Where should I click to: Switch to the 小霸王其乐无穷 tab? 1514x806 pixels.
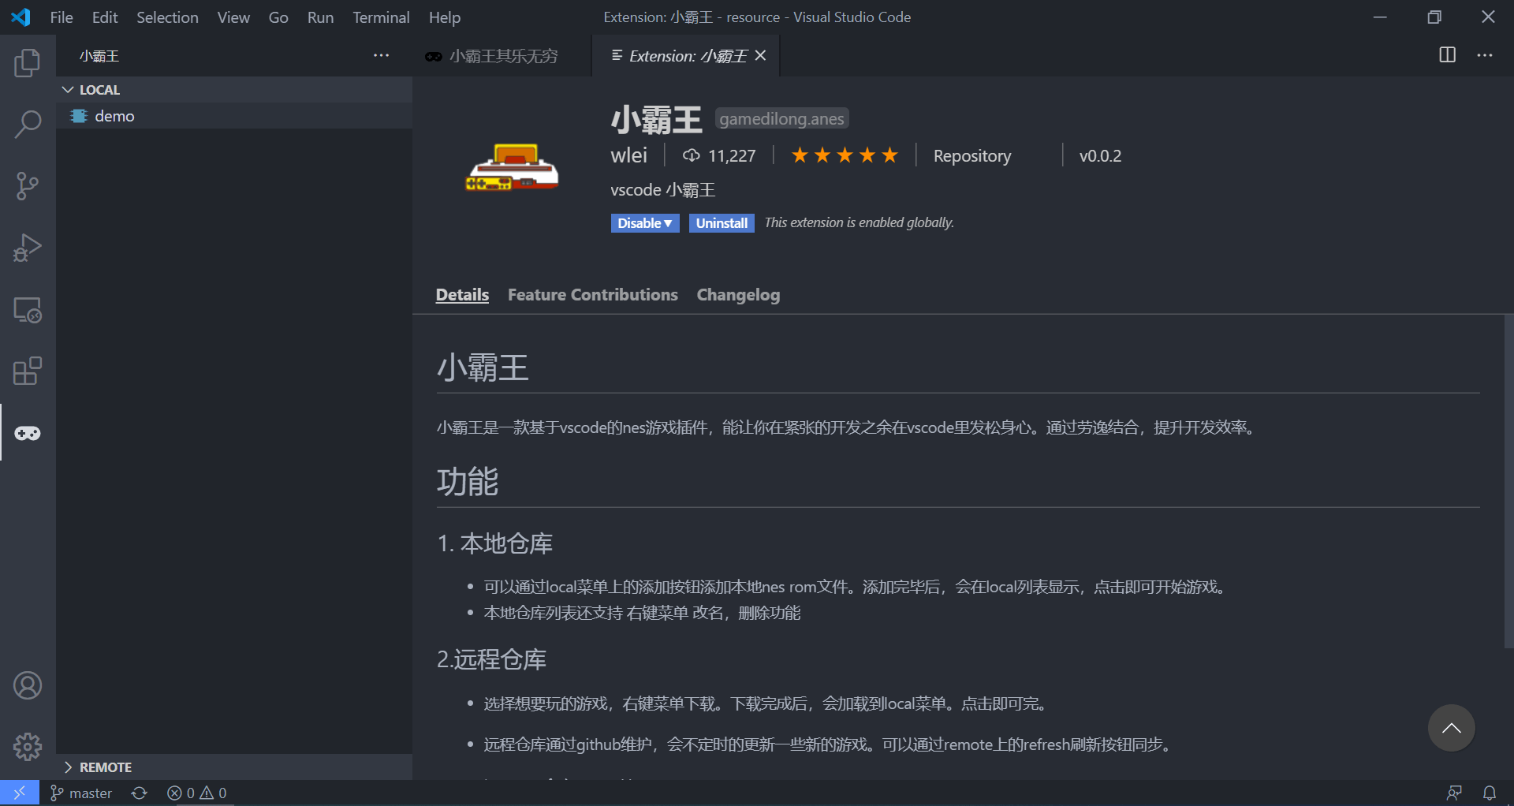click(502, 55)
